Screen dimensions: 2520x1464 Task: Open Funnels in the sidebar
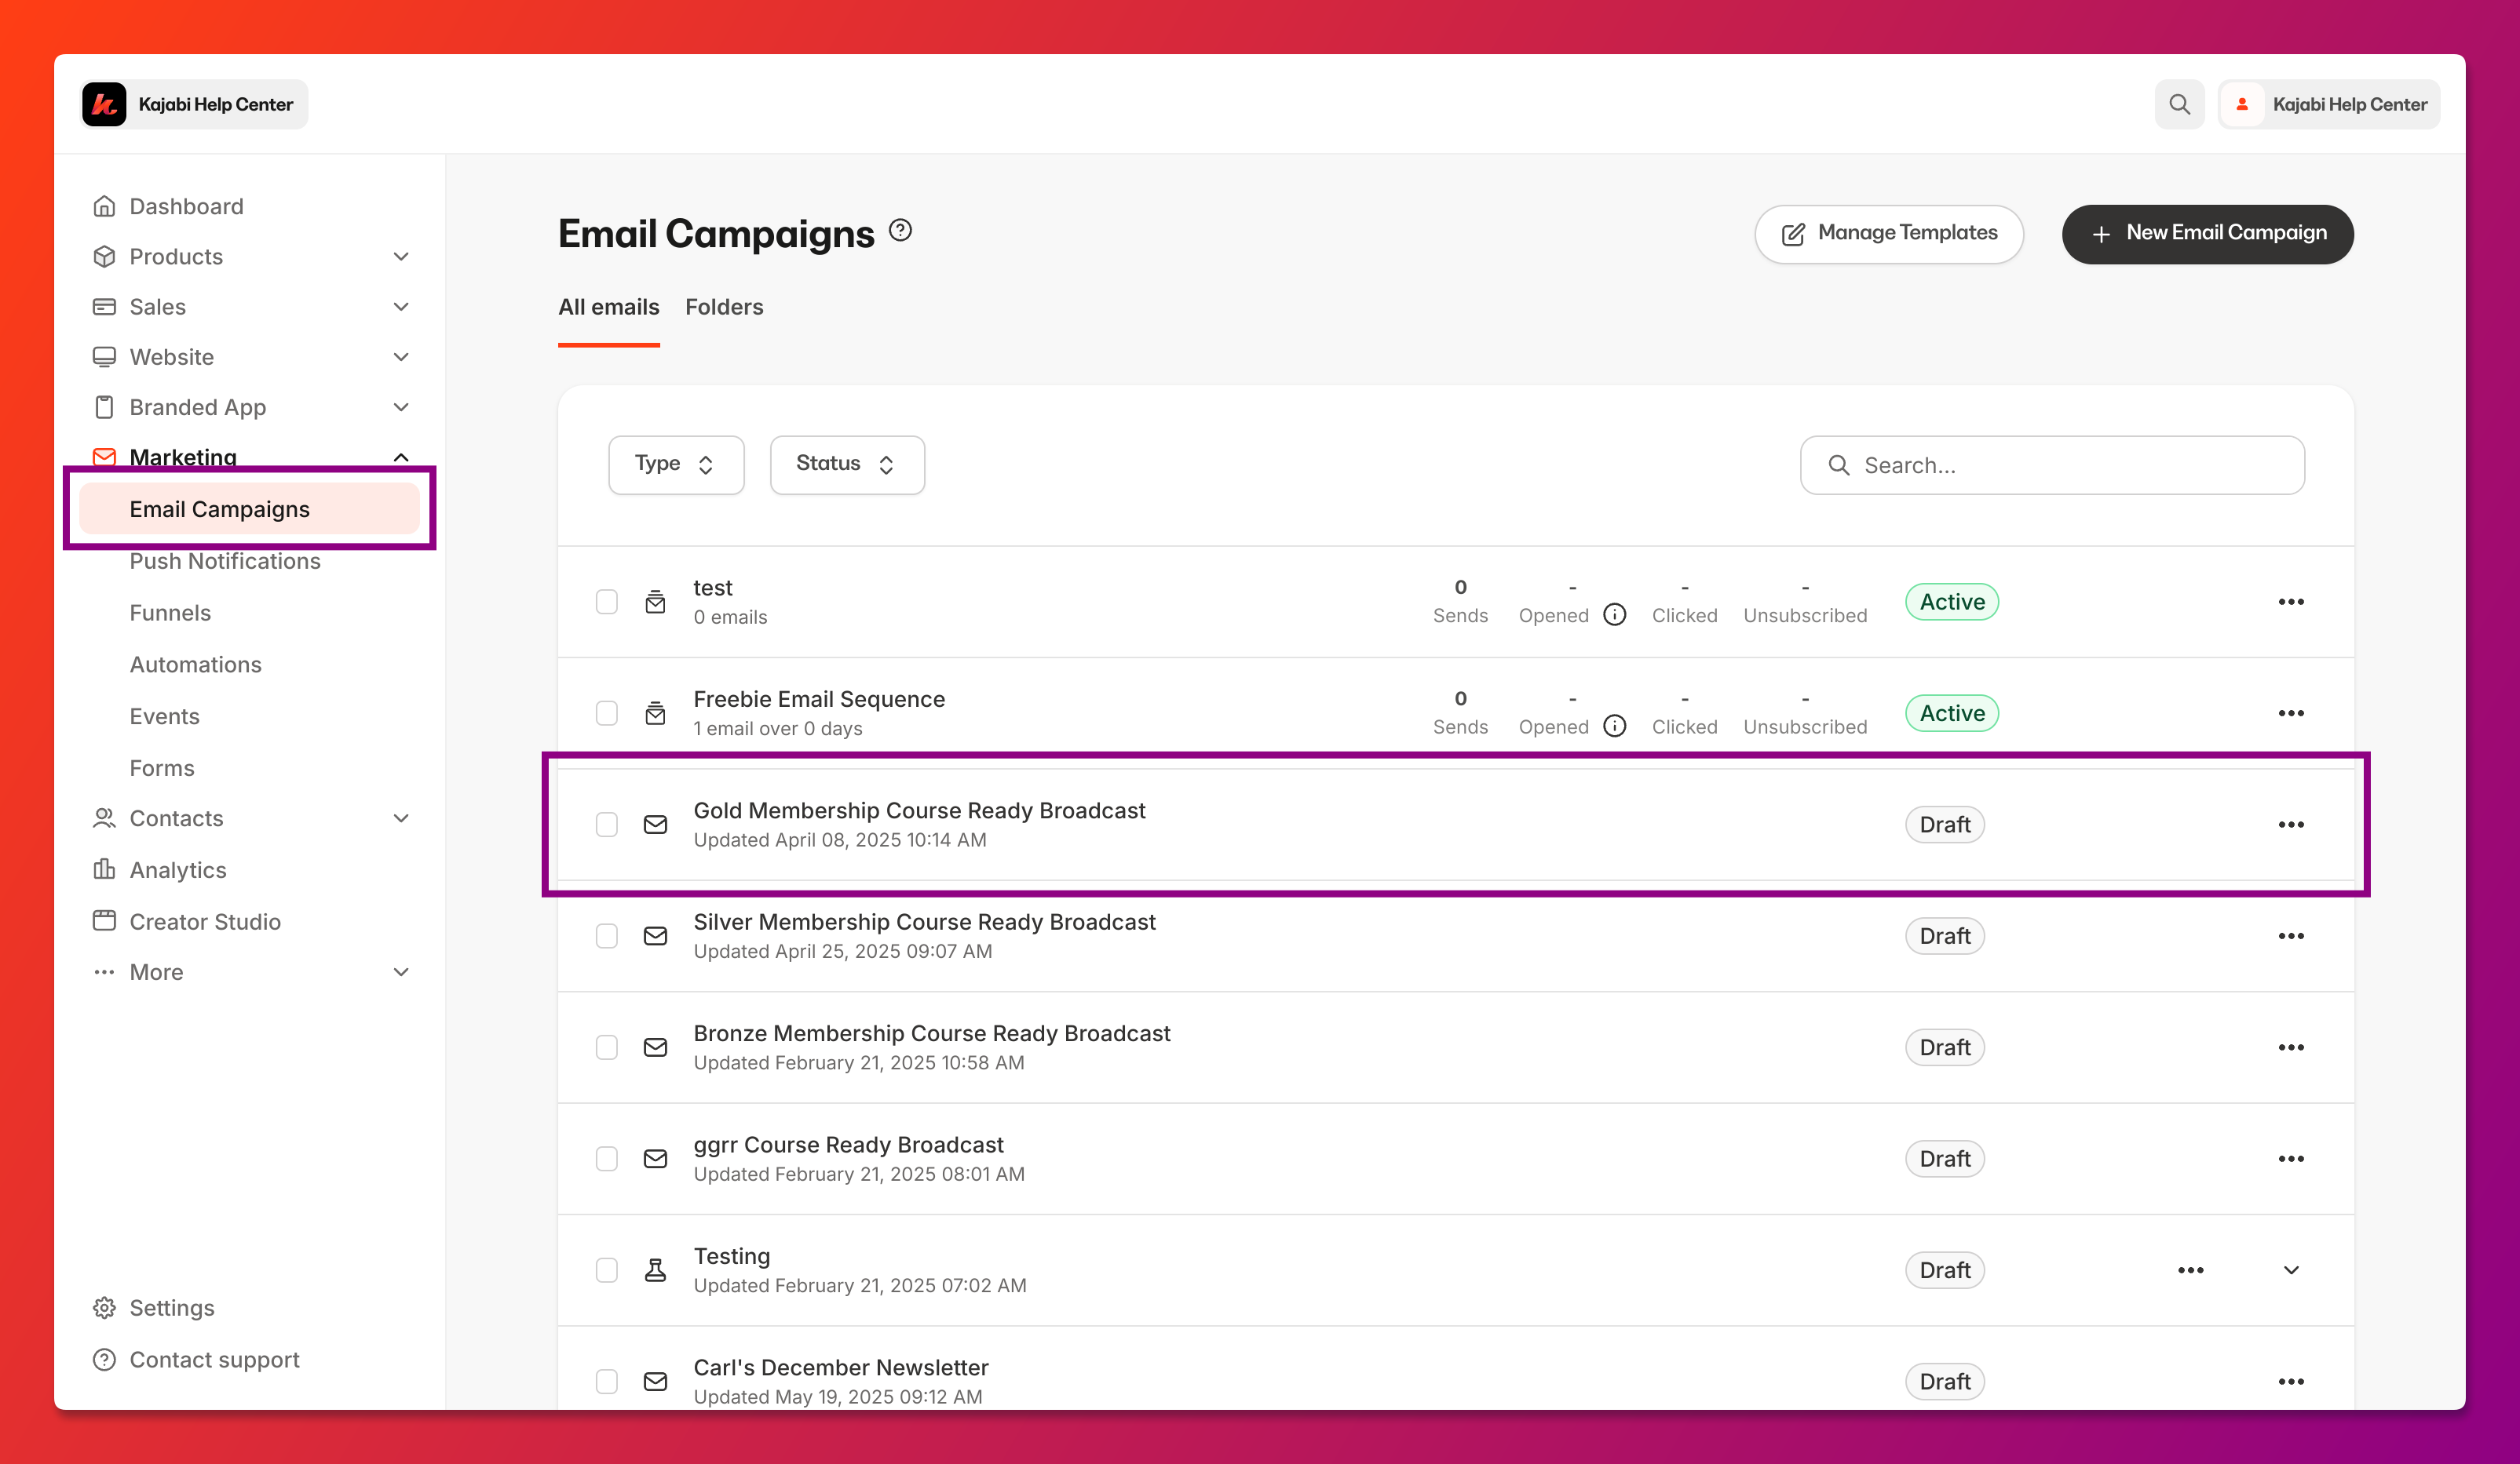tap(170, 613)
